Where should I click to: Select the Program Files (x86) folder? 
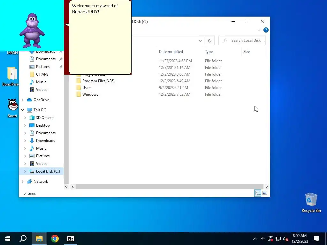click(98, 81)
